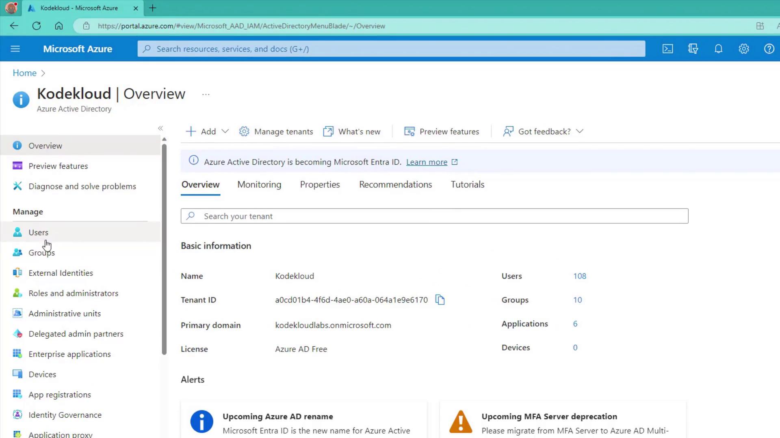The height and width of the screenshot is (438, 780).
Task: Open the portal hamburger menu
Action: [x=15, y=49]
